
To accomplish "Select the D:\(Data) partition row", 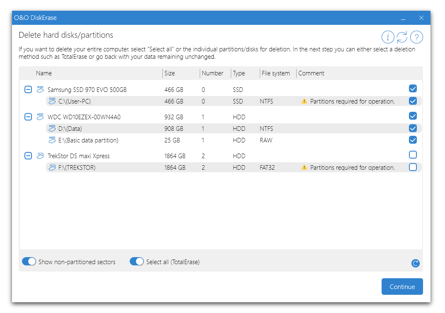I will 234,128.
